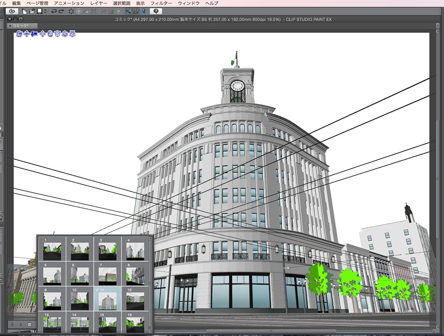Select the sixth 3D object control icon

(x=57, y=34)
